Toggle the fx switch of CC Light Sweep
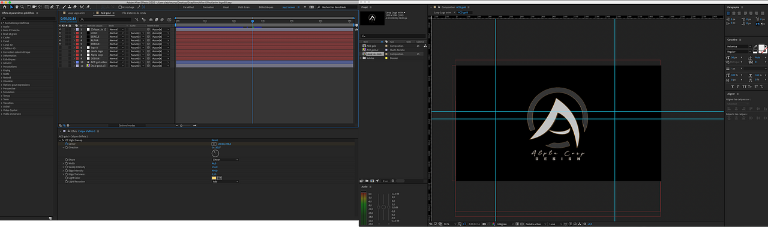Image resolution: width=768 pixels, height=227 pixels. tap(63, 141)
